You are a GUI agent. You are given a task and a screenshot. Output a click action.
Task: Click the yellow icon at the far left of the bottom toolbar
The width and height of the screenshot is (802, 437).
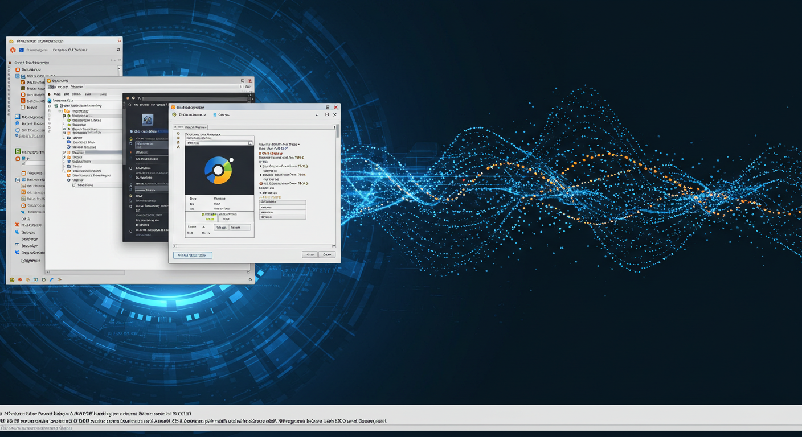pos(12,280)
